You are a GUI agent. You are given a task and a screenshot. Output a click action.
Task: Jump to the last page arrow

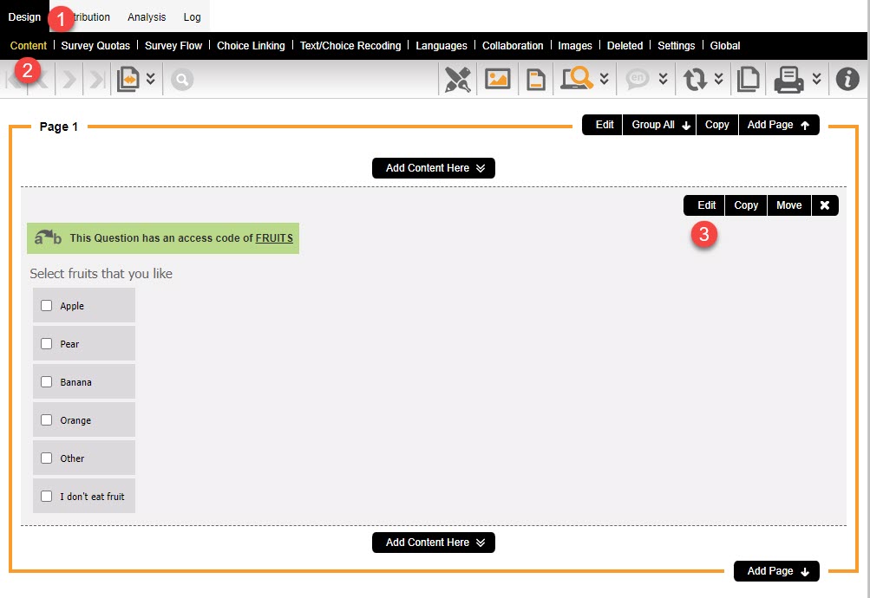pyautogui.click(x=97, y=79)
